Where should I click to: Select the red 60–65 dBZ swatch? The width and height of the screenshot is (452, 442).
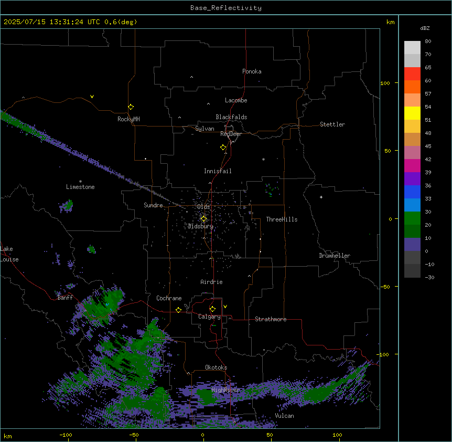[412, 74]
